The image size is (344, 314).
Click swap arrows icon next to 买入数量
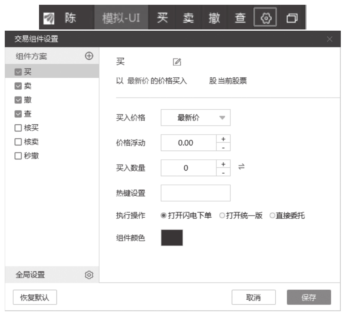(x=241, y=167)
